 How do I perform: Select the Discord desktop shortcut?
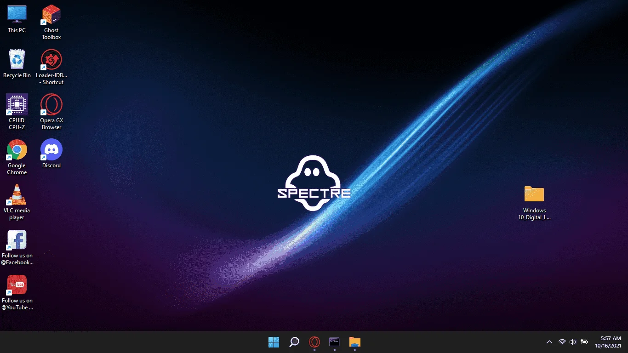coord(51,154)
